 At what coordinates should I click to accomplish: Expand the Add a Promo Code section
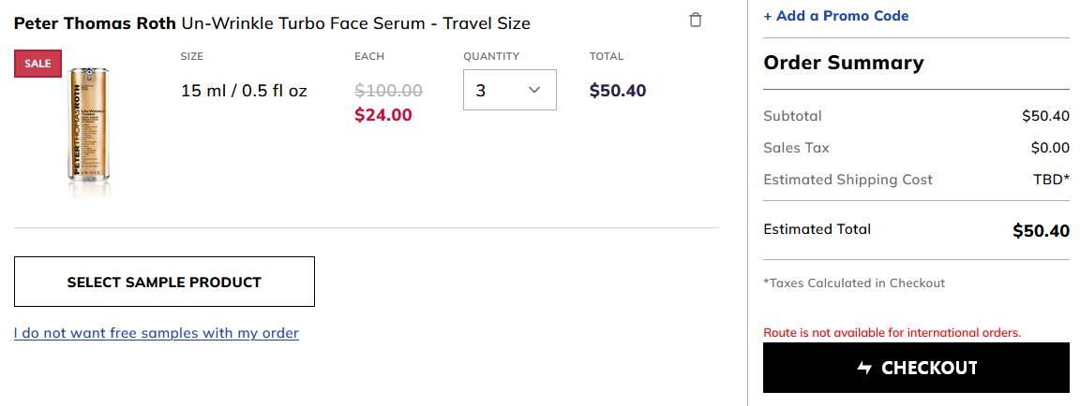tap(836, 15)
